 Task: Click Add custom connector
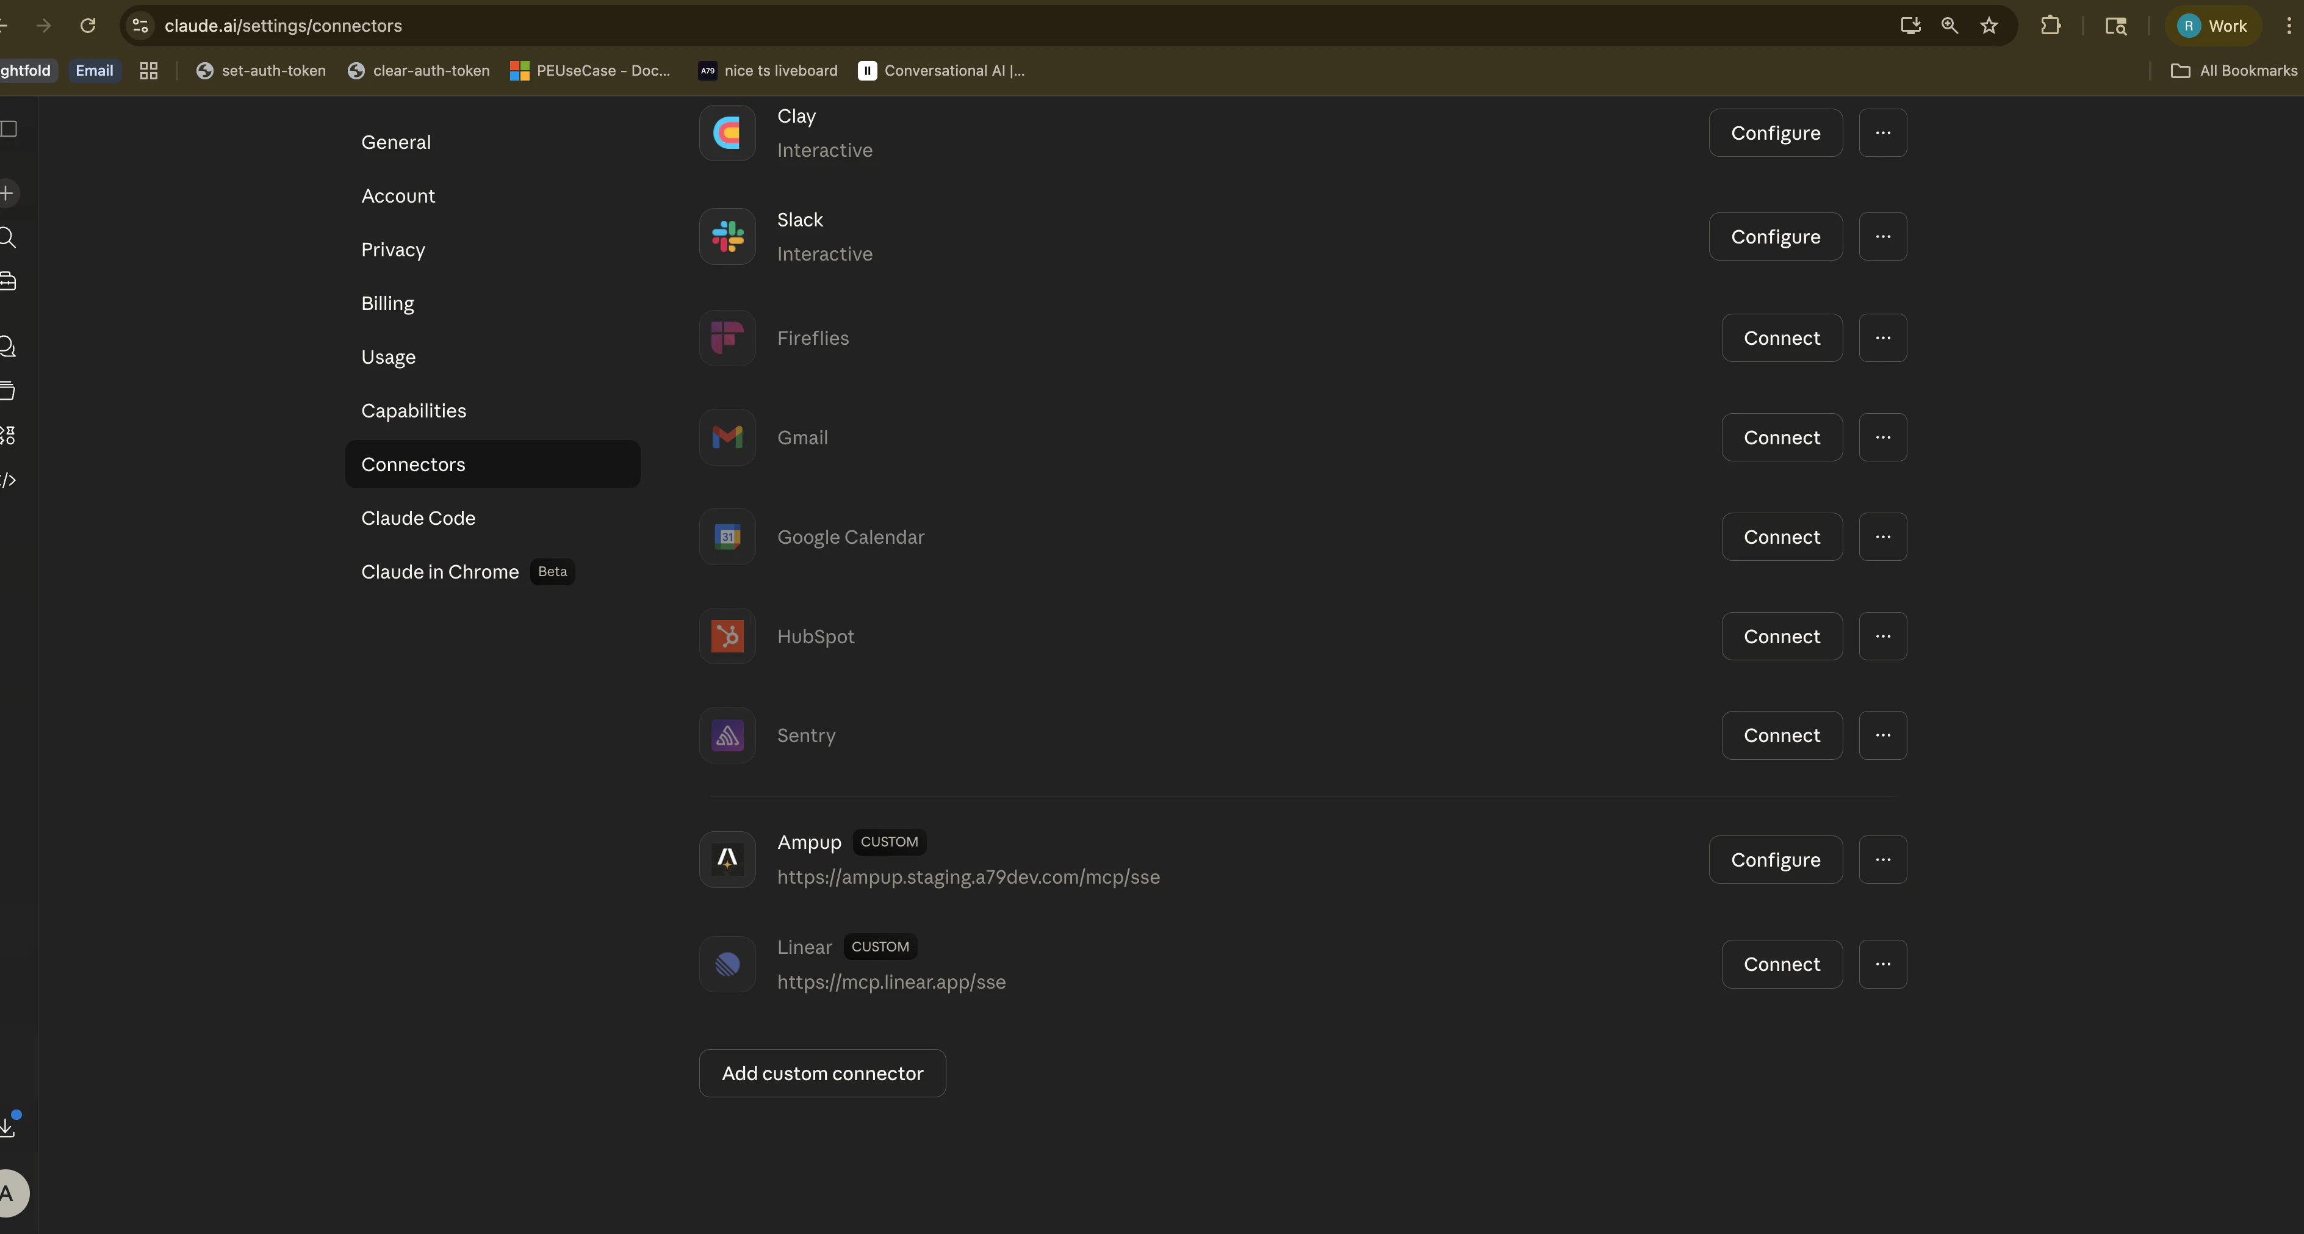tap(822, 1073)
